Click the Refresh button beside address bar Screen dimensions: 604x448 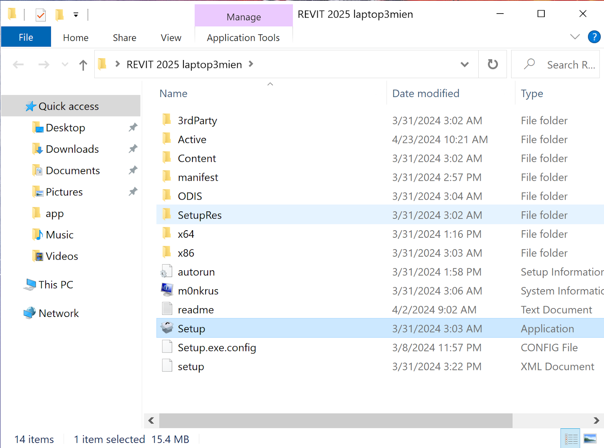pyautogui.click(x=493, y=64)
